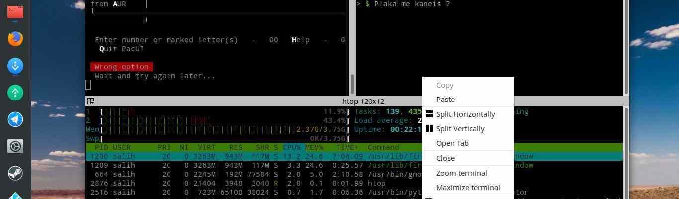The width and height of the screenshot is (679, 199).
Task: Sort htop by the CPU% column header
Action: pos(292,147)
